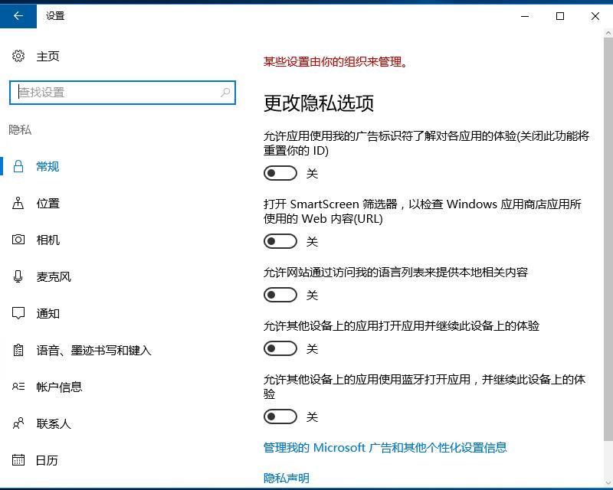This screenshot has width=613, height=490.
Task: Toggle the SmartScreen filter switch
Action: 280,241
